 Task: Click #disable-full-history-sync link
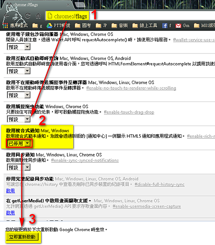(160, 185)
